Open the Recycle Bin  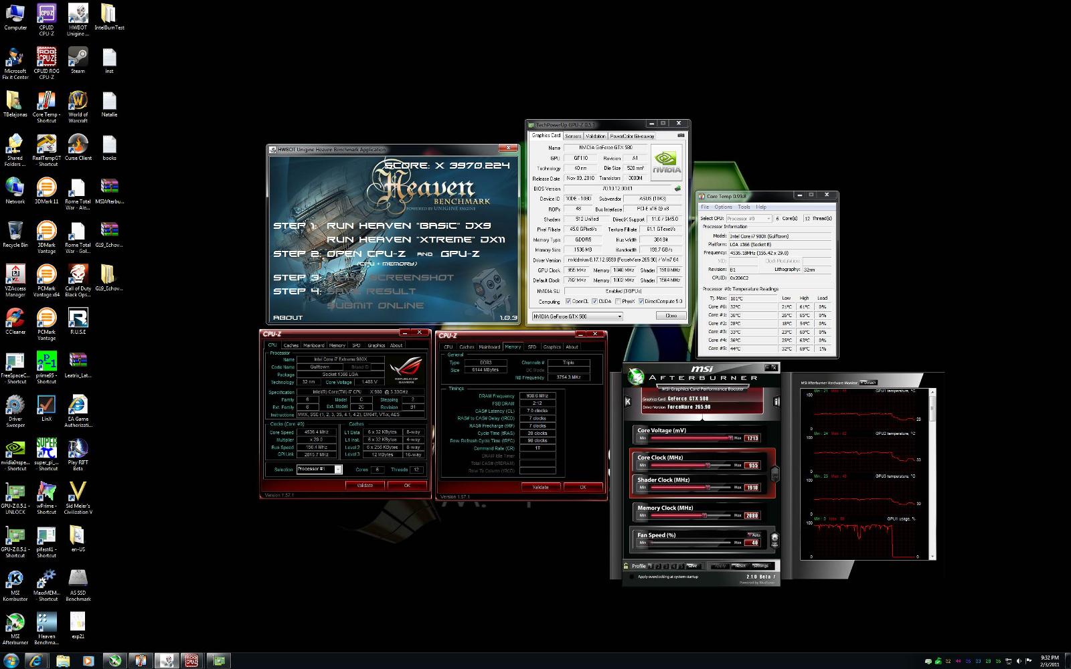click(15, 234)
